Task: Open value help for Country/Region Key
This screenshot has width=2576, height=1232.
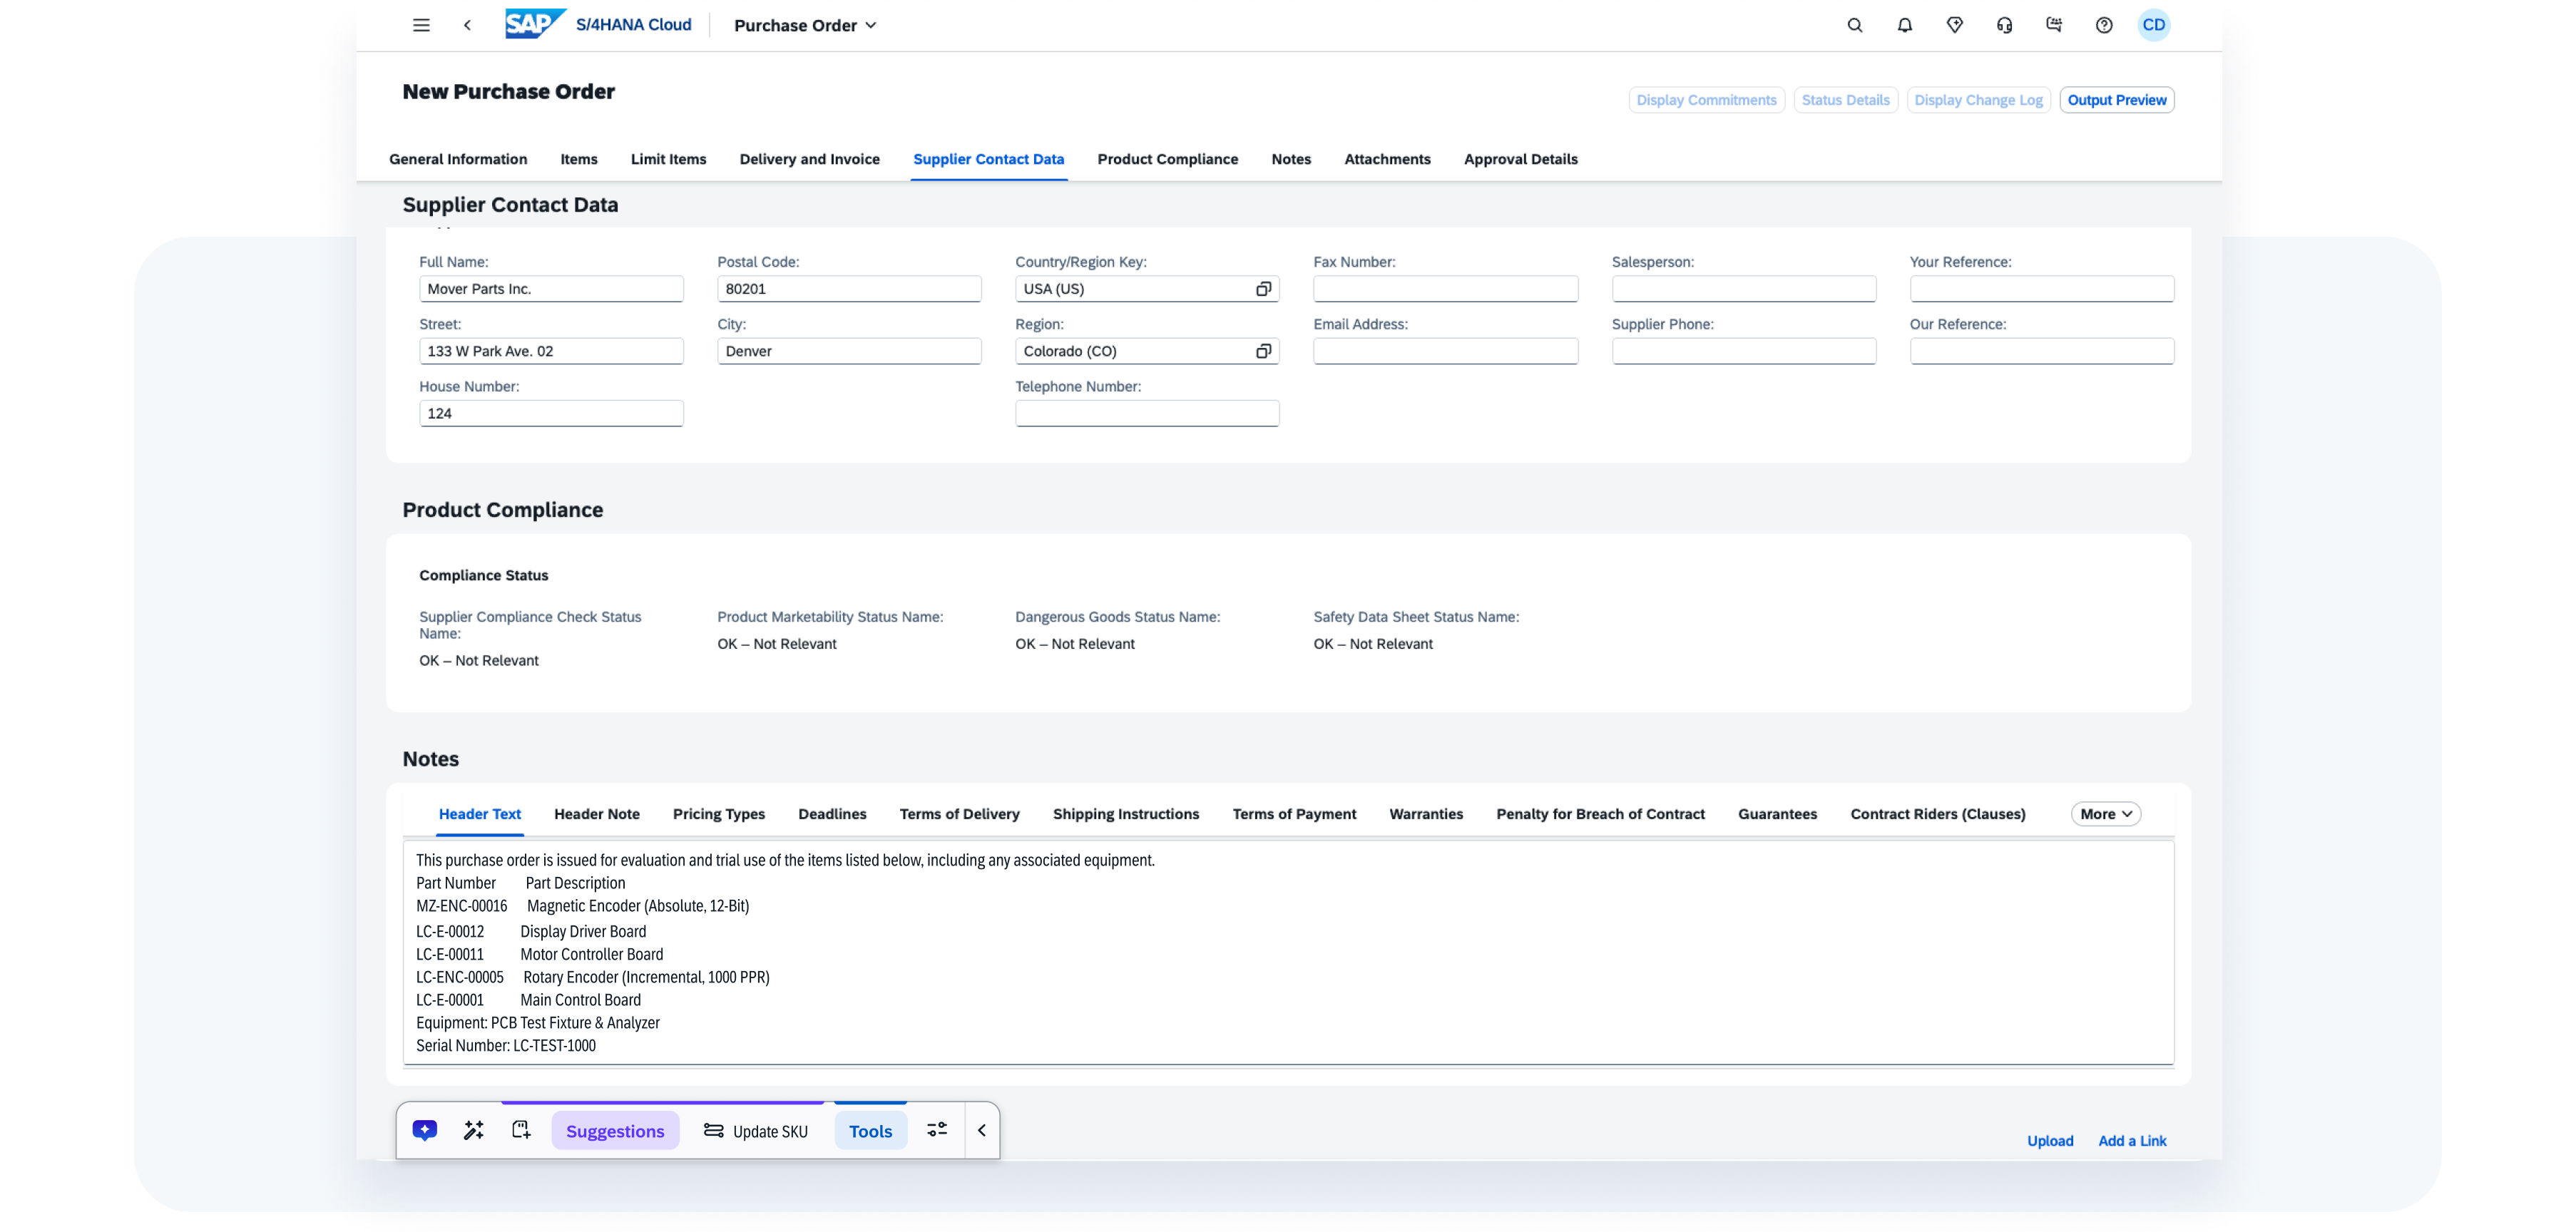Action: click(1263, 289)
